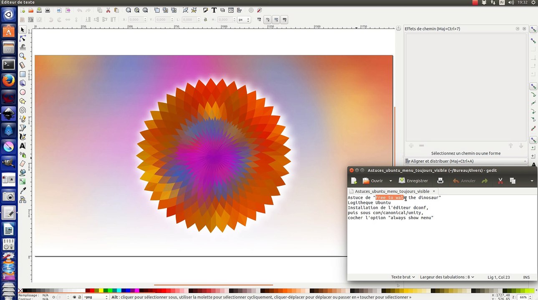Image resolution: width=538 pixels, height=300 pixels.
Task: Click Inkscape's cut scissors icon
Action: point(108,10)
